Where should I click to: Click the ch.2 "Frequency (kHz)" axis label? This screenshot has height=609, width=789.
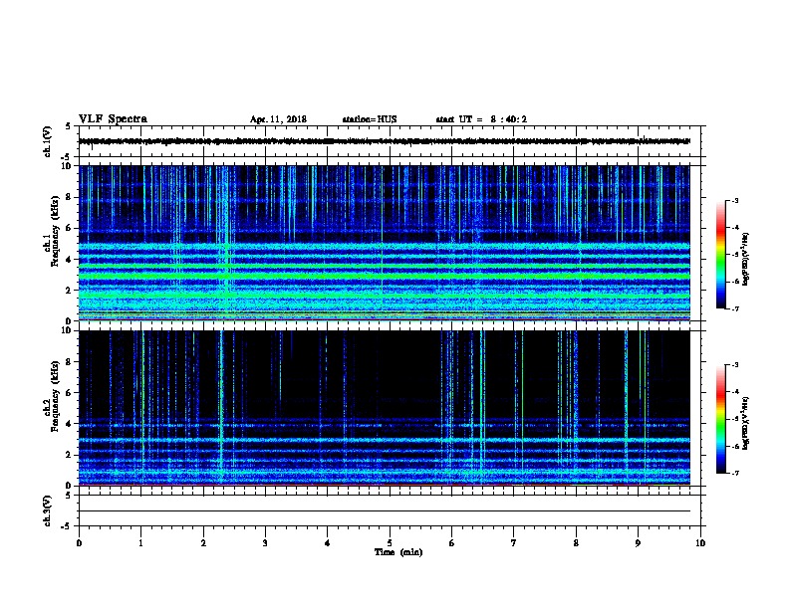[x=55, y=396]
